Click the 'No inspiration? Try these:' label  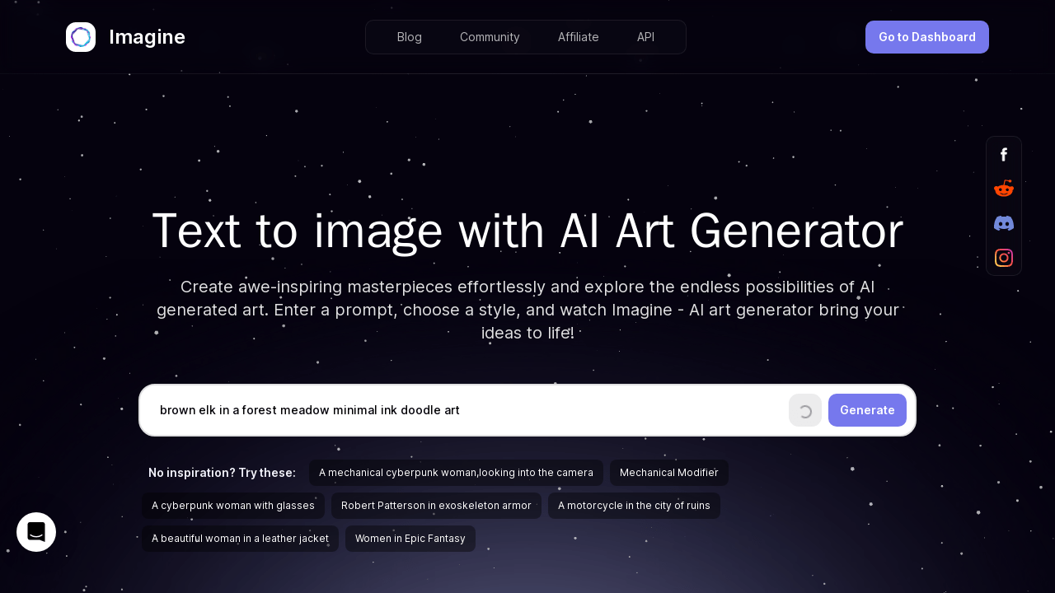222,473
